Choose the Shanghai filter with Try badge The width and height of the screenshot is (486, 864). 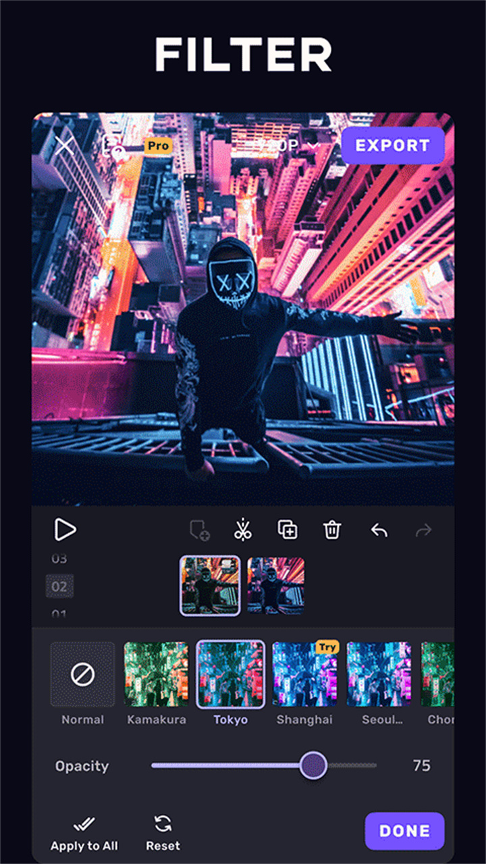click(x=304, y=674)
